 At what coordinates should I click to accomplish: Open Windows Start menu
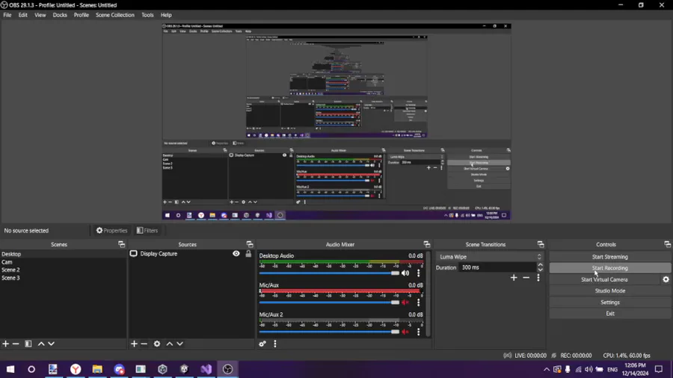(10, 370)
